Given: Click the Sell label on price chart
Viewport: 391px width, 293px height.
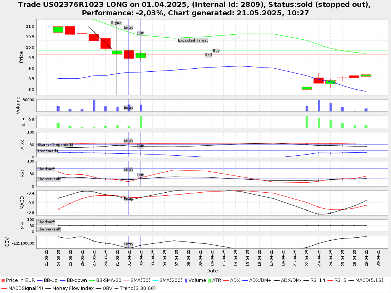Looking at the screenshot, I should pyautogui.click(x=208, y=55).
